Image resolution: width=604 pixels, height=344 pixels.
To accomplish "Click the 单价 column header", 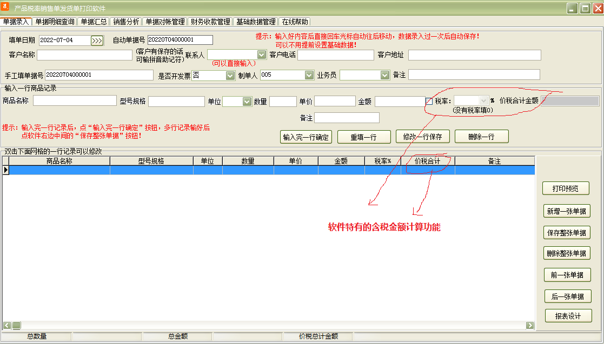I will [296, 161].
